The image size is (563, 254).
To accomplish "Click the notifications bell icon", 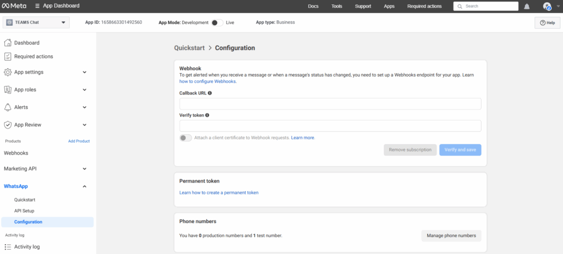I will pyautogui.click(x=527, y=7).
